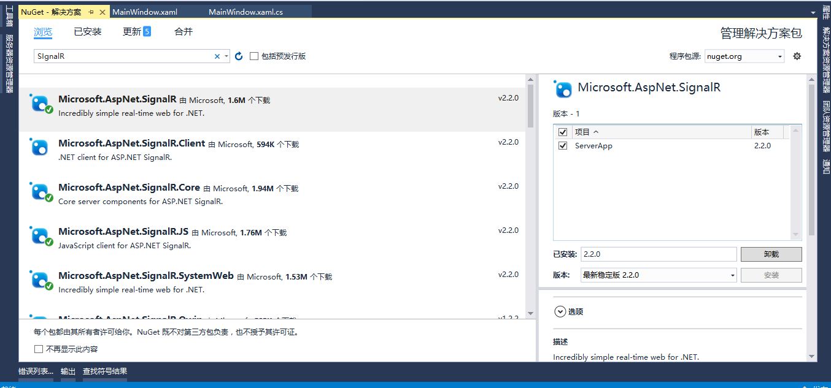Pin the NuGet - 解决方案 tab
Image resolution: width=831 pixels, height=388 pixels.
tap(91, 12)
